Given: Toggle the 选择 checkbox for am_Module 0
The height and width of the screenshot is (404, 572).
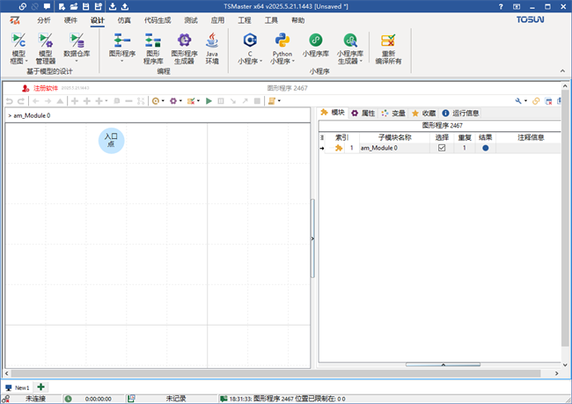Looking at the screenshot, I should pos(442,149).
